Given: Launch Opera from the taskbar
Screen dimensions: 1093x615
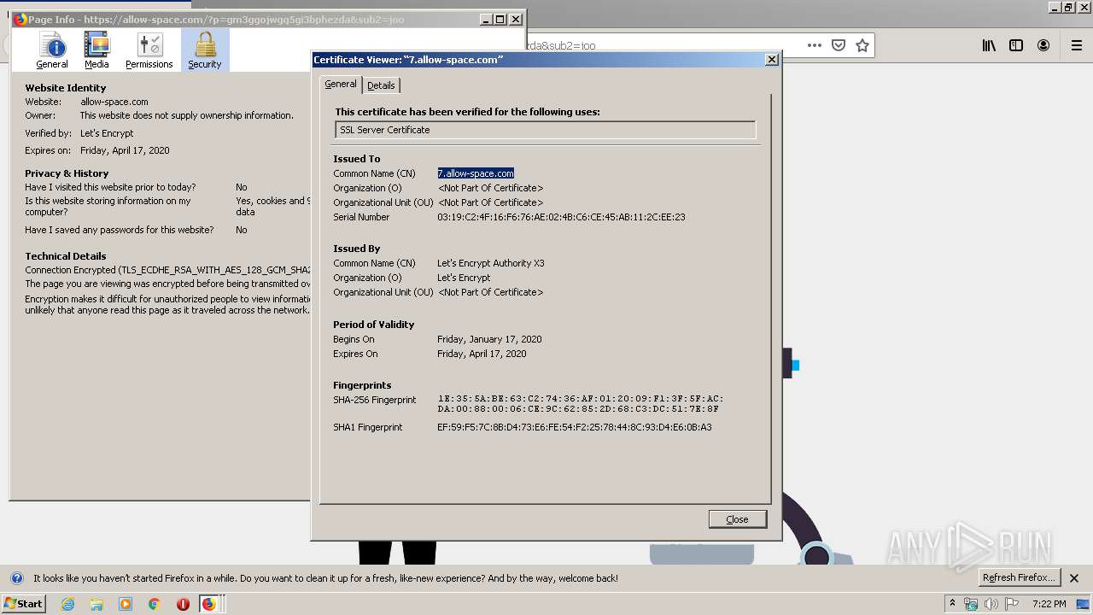Looking at the screenshot, I should point(183,604).
